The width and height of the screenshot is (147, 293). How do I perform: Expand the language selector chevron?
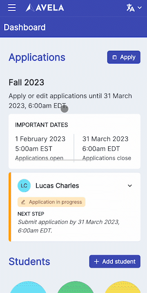click(x=140, y=8)
